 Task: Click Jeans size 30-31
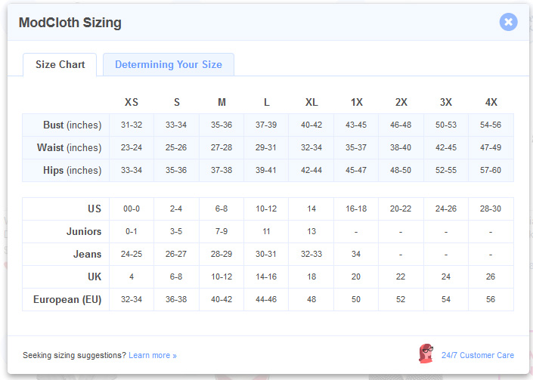(x=266, y=254)
